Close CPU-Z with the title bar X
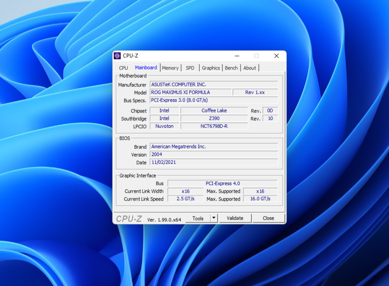Screen dimensions: 389x286 tap(277, 56)
